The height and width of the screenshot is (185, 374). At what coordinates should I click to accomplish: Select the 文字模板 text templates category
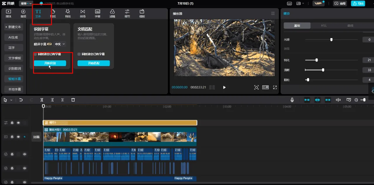tap(14, 58)
